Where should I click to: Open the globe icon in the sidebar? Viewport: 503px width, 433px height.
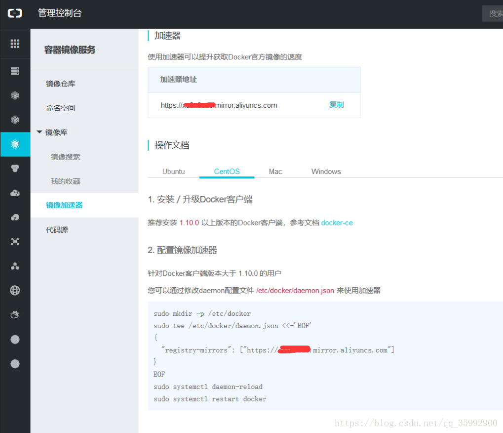coord(15,290)
